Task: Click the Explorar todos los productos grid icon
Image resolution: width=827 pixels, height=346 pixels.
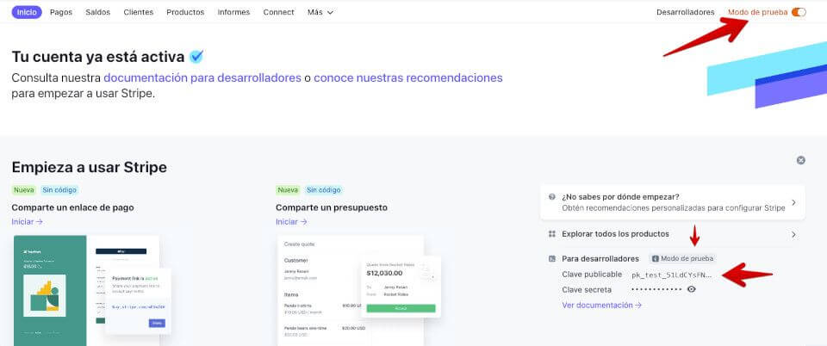Action: pos(552,233)
